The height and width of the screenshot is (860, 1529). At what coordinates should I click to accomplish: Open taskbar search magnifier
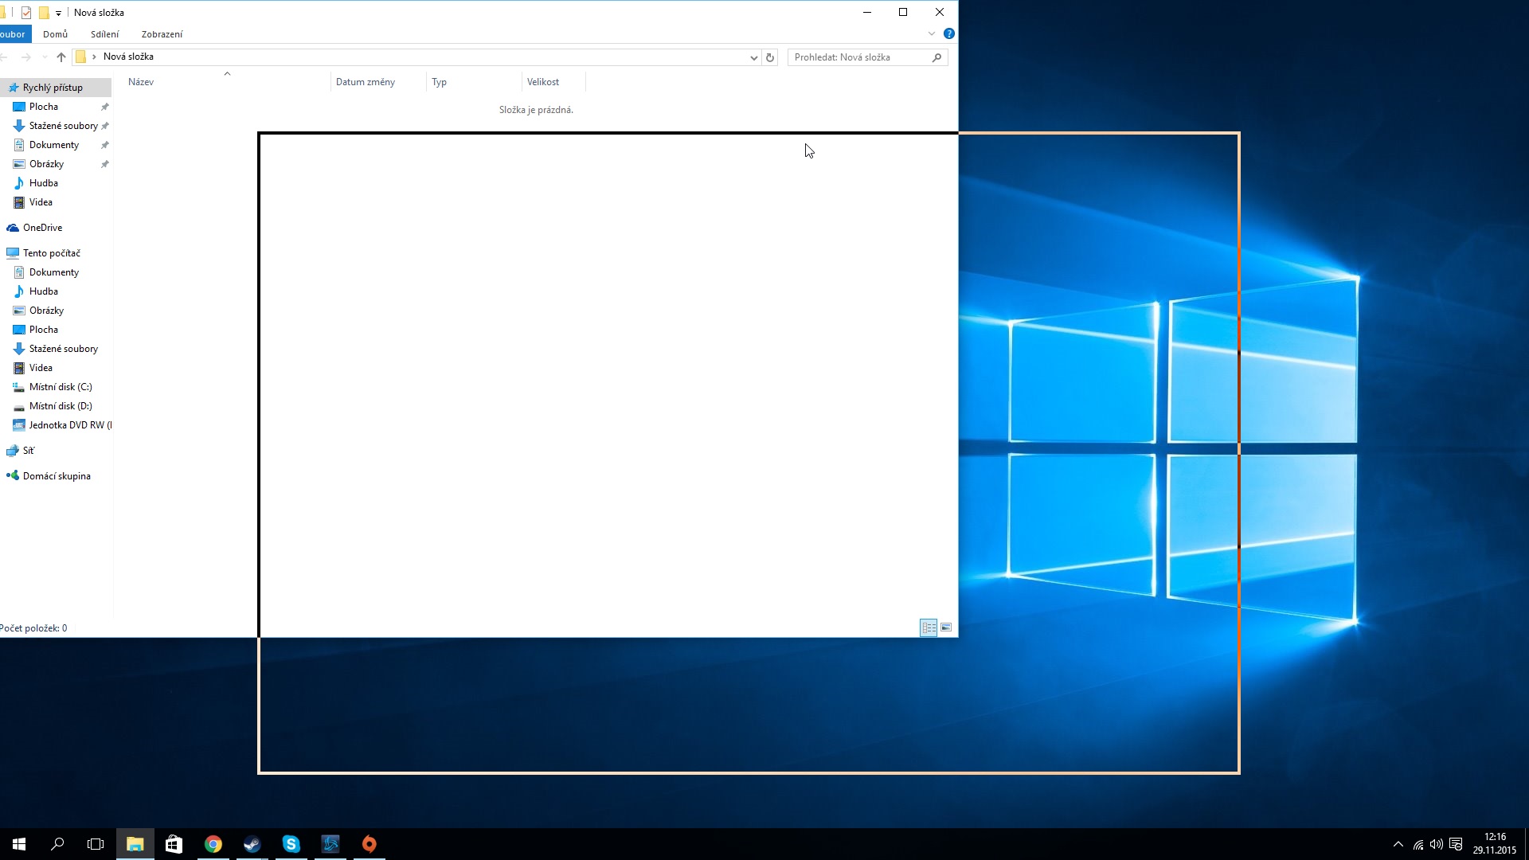click(x=57, y=844)
